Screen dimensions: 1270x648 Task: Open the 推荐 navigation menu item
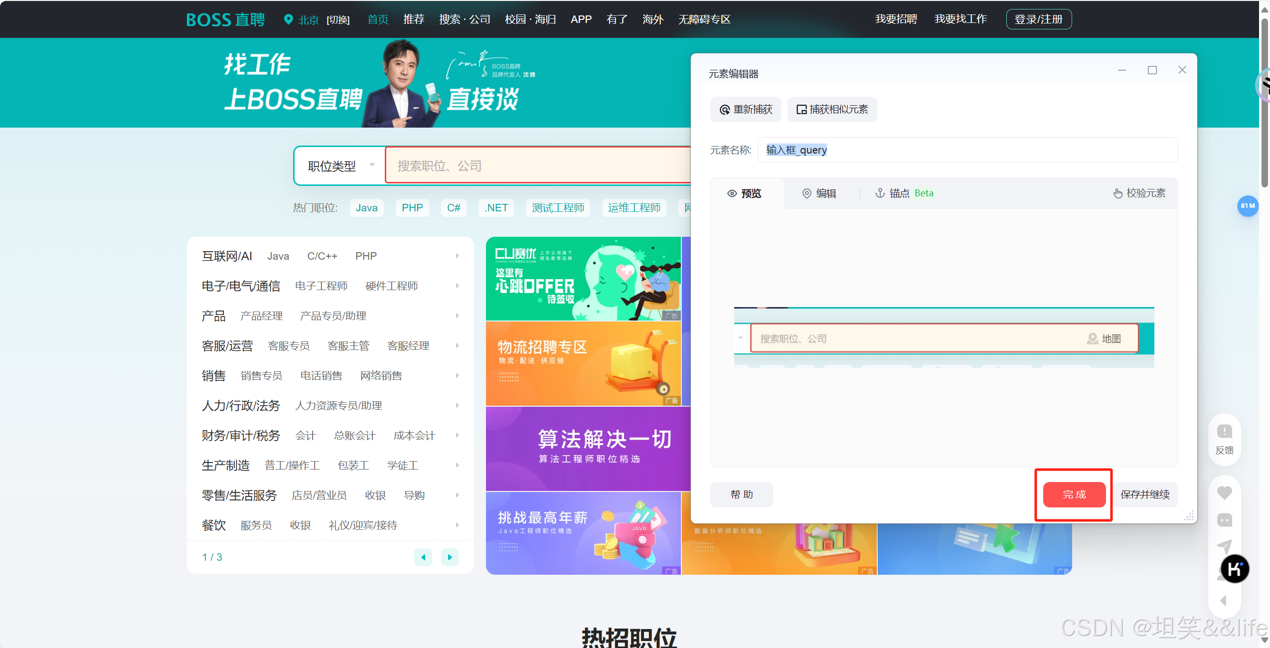coord(414,19)
